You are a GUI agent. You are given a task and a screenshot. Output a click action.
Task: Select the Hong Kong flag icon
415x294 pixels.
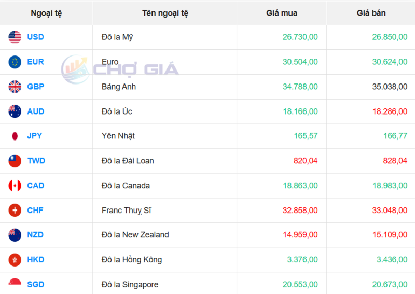pos(15,260)
